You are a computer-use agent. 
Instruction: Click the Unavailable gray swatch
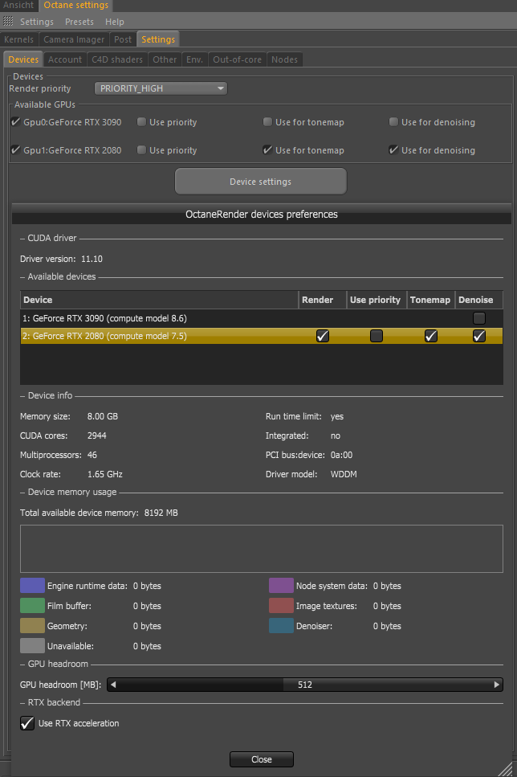click(32, 646)
